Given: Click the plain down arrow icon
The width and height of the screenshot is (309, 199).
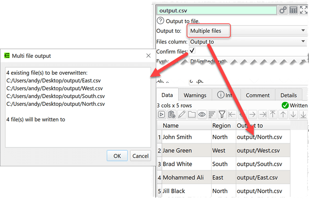Looking at the screenshot, I should pyautogui.click(x=293, y=115).
